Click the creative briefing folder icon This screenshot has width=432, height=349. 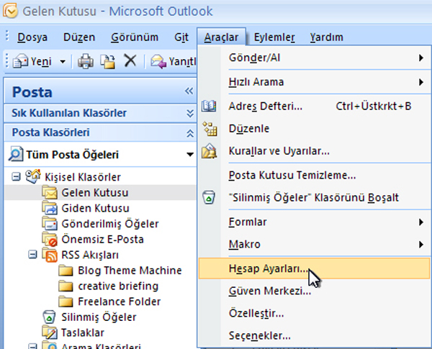click(66, 286)
